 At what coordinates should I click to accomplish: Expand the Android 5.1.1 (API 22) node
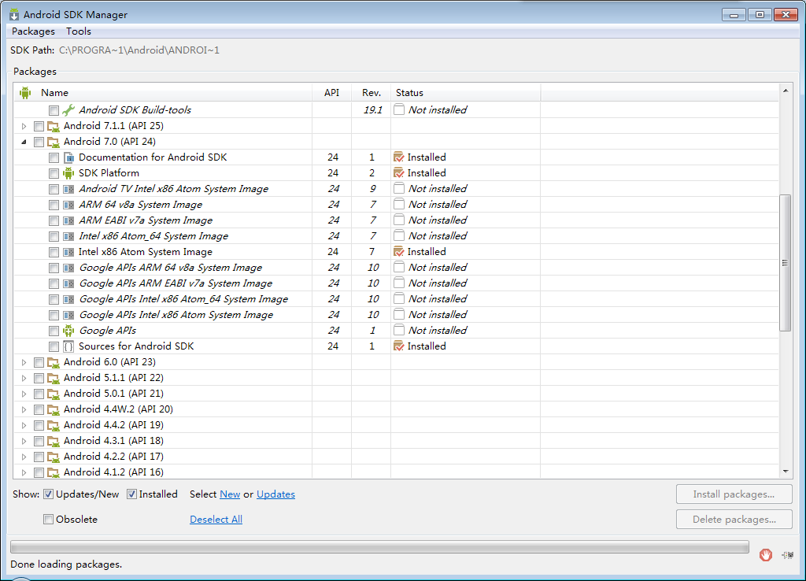coord(24,378)
